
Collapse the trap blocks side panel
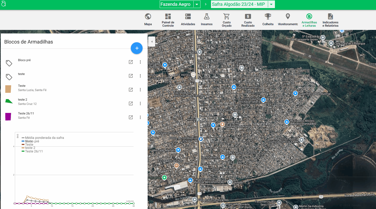[152, 42]
